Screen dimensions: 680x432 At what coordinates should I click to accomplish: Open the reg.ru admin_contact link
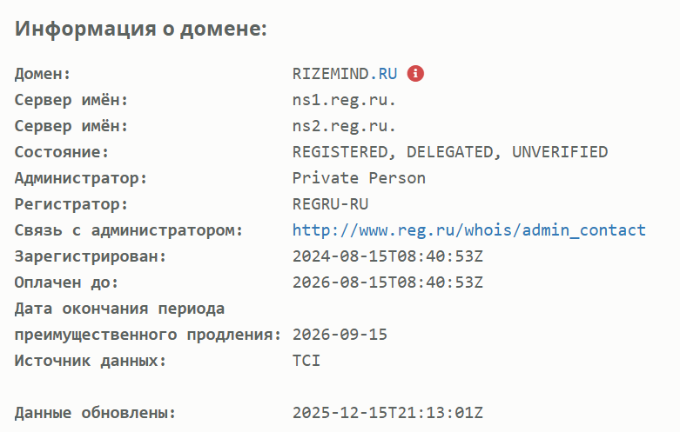468,230
